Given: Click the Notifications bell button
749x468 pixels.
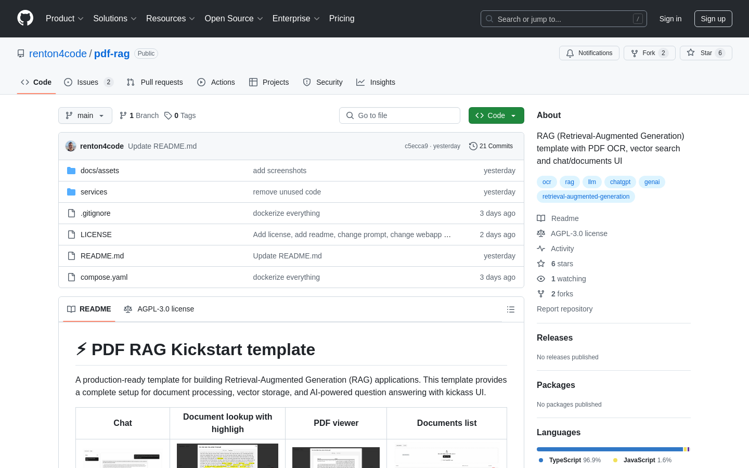Looking at the screenshot, I should [589, 53].
